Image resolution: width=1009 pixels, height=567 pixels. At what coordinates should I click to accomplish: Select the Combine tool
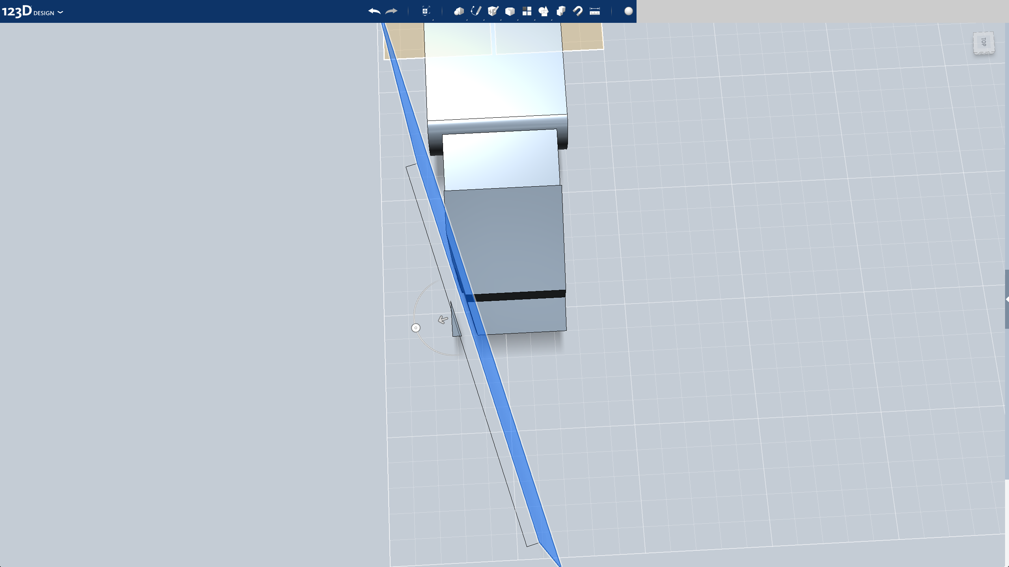(x=560, y=11)
